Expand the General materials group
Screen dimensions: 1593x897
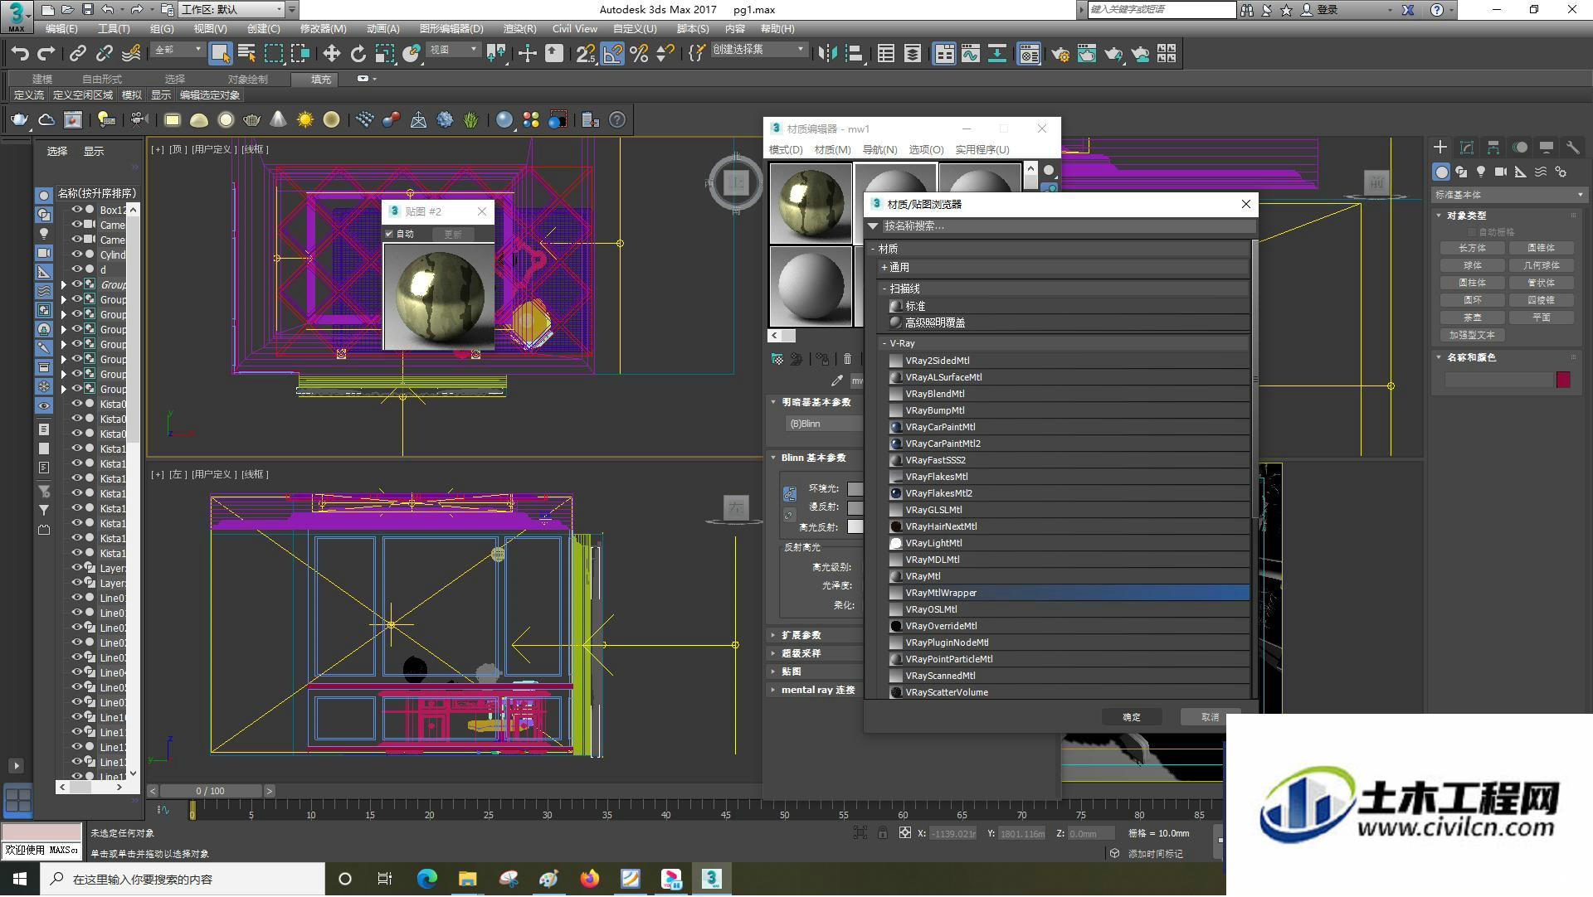[884, 268]
